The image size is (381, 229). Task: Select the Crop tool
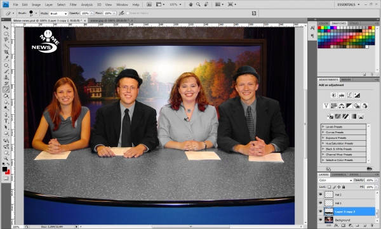click(6, 52)
